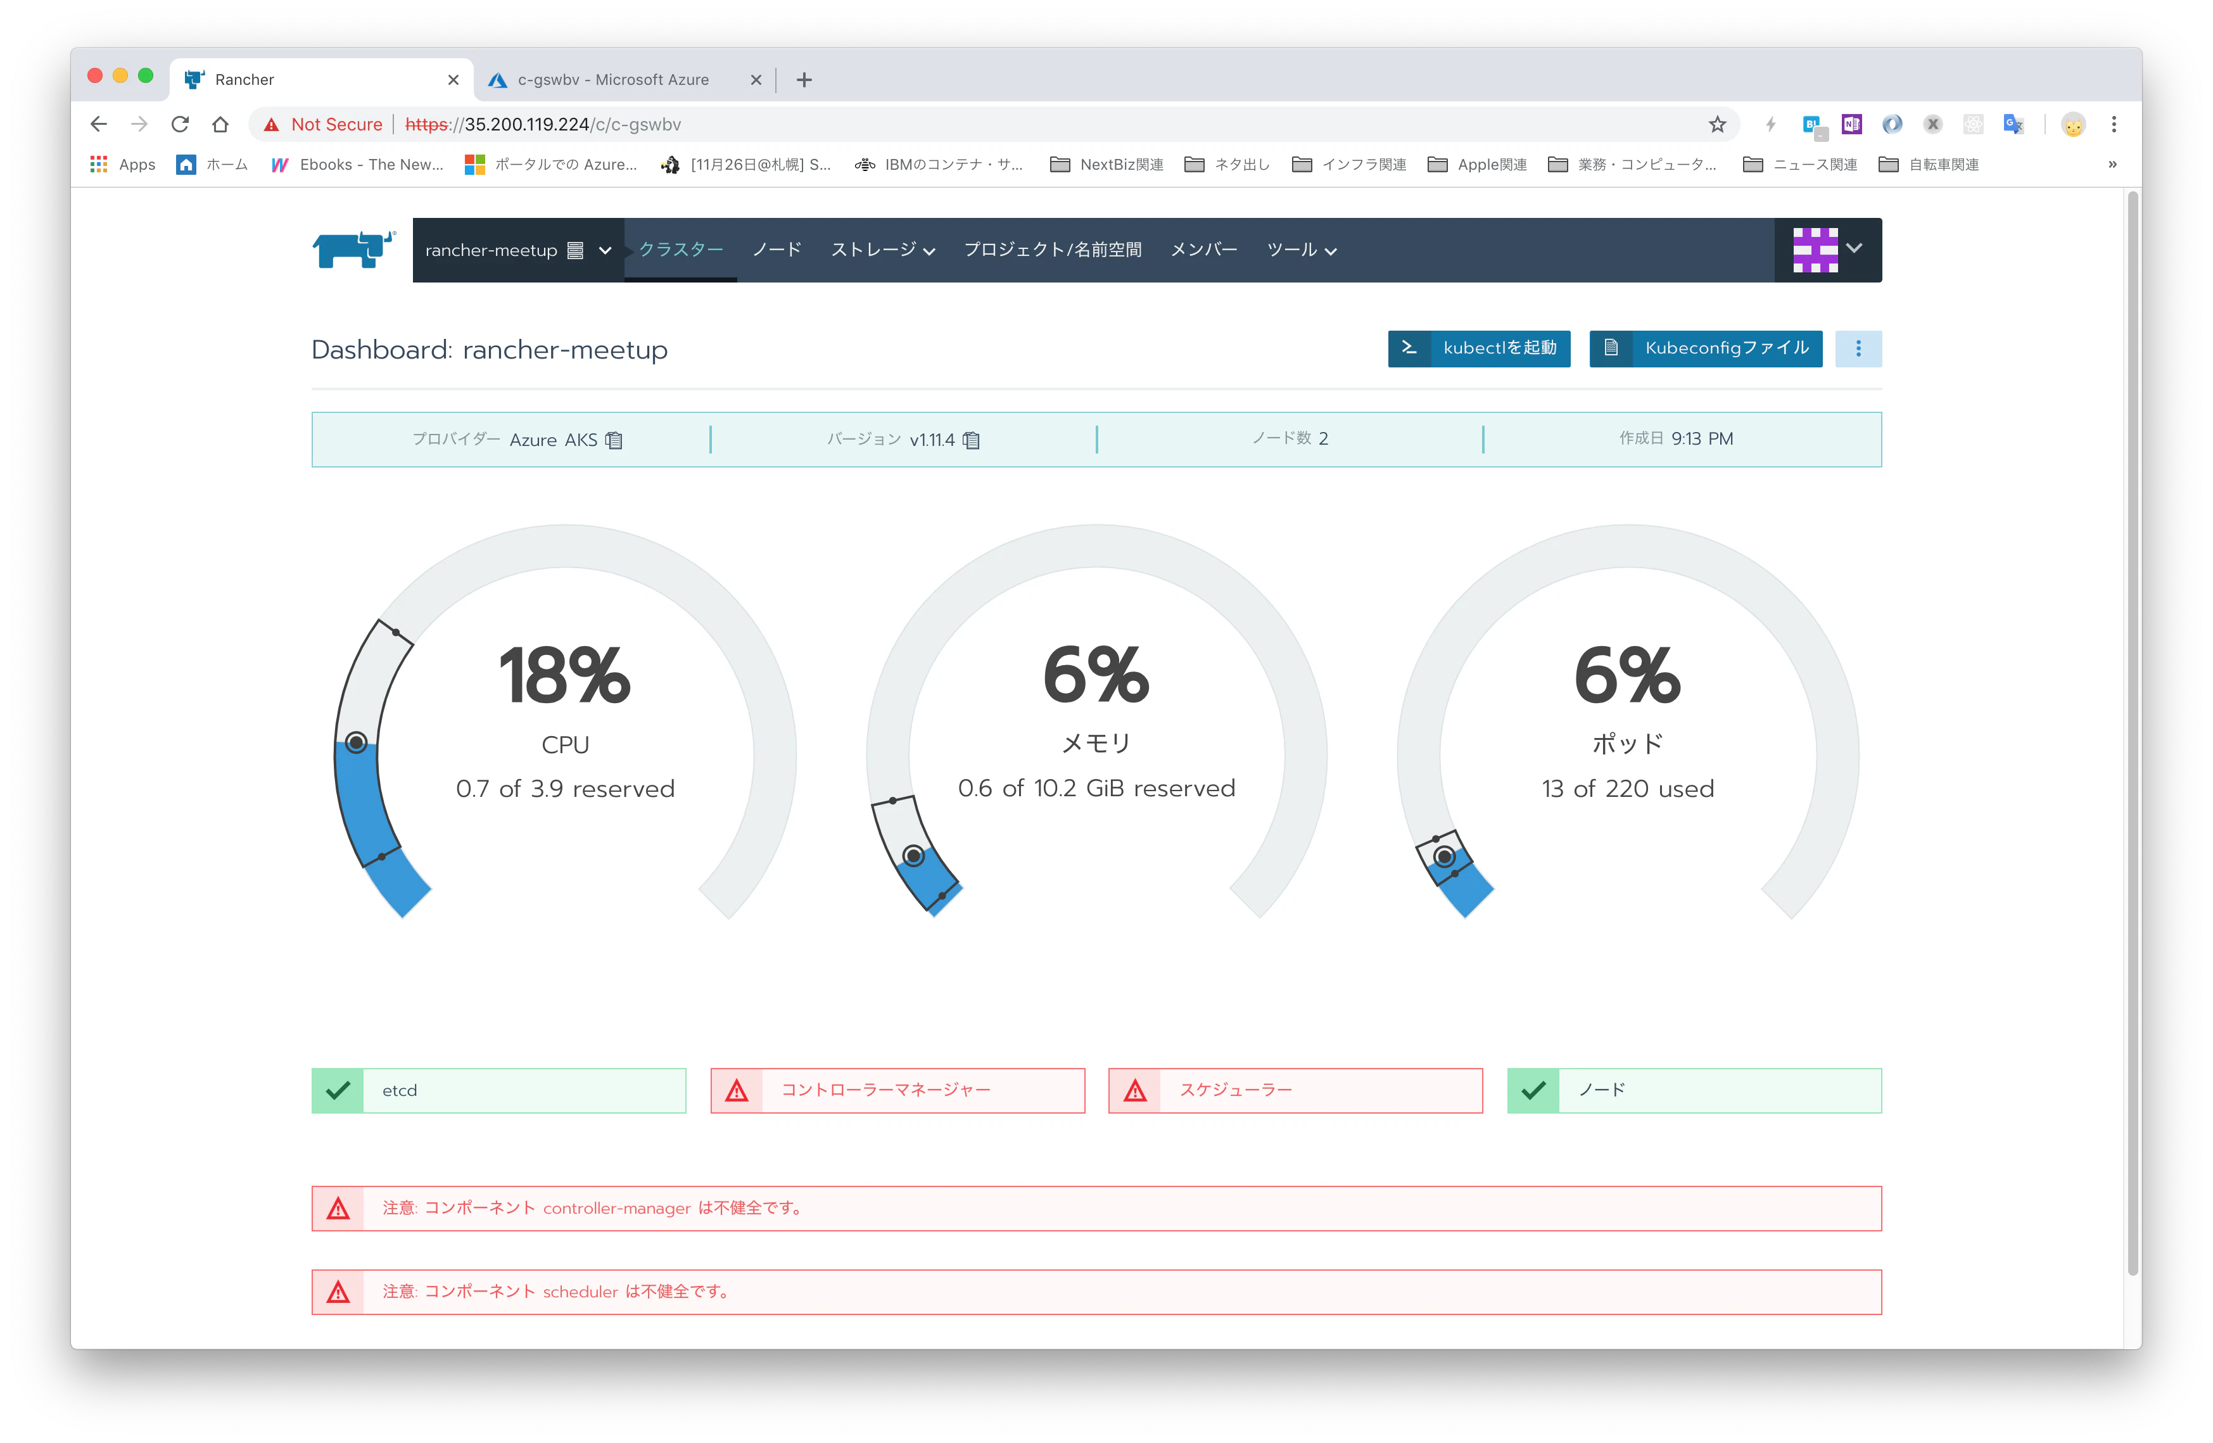The height and width of the screenshot is (1443, 2213).
Task: Open the three-dot more actions menu
Action: [1858, 348]
